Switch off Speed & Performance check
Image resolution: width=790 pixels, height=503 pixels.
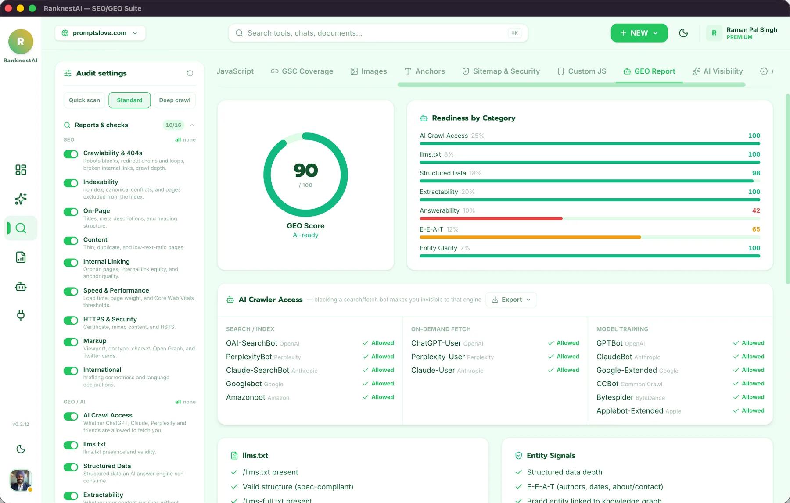[71, 292]
